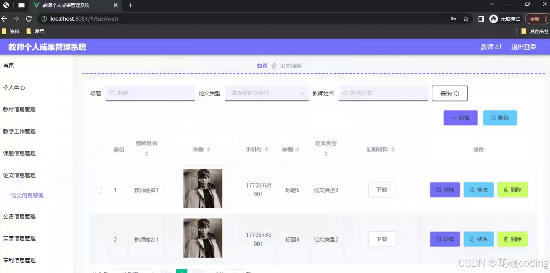Open the 请选择论文类型 dropdown
Image resolution: width=550 pixels, height=273 pixels.
[267, 93]
